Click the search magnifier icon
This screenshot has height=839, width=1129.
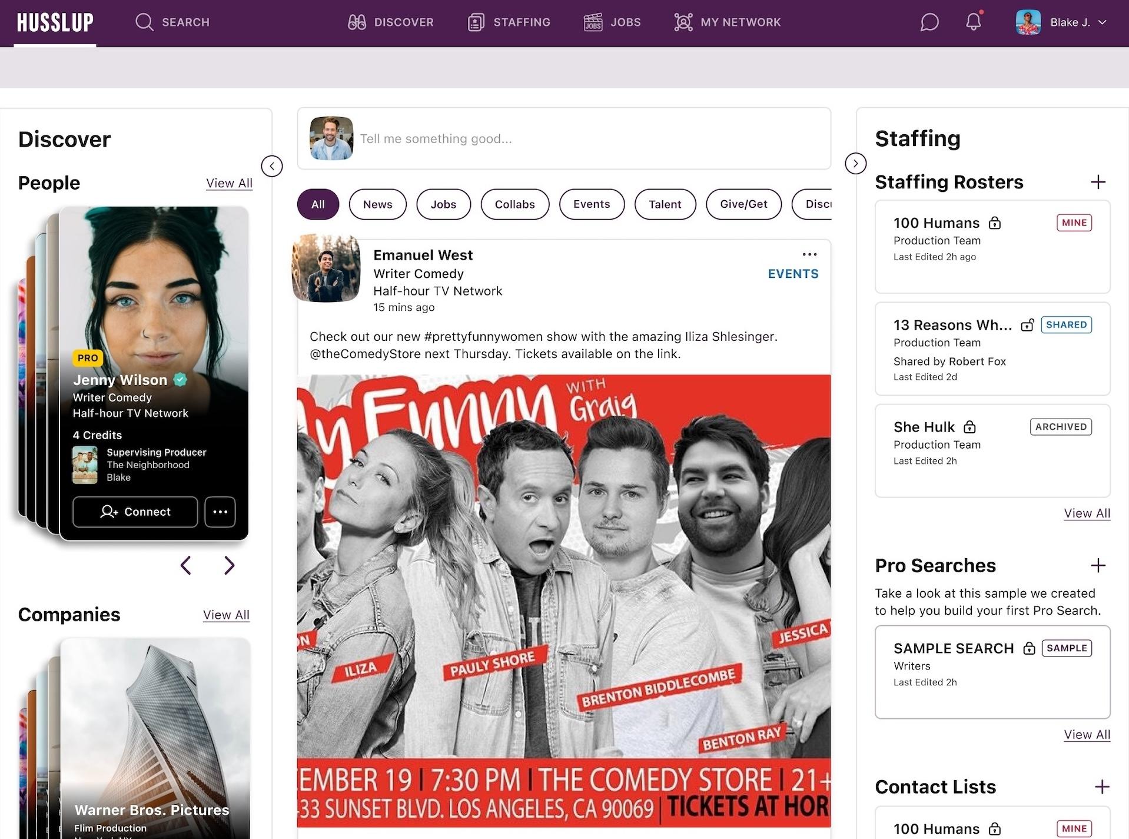tap(144, 22)
